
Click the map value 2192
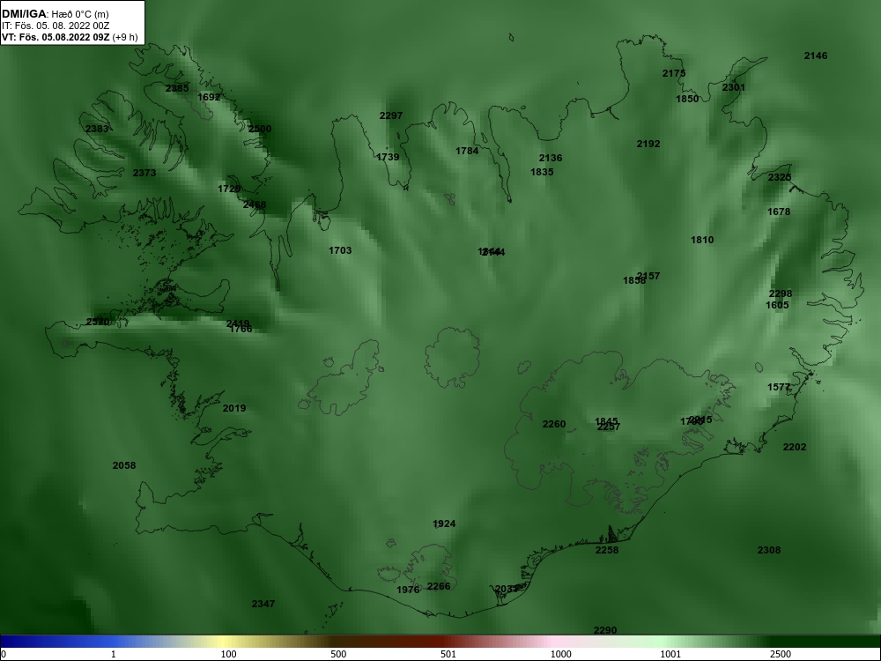648,144
